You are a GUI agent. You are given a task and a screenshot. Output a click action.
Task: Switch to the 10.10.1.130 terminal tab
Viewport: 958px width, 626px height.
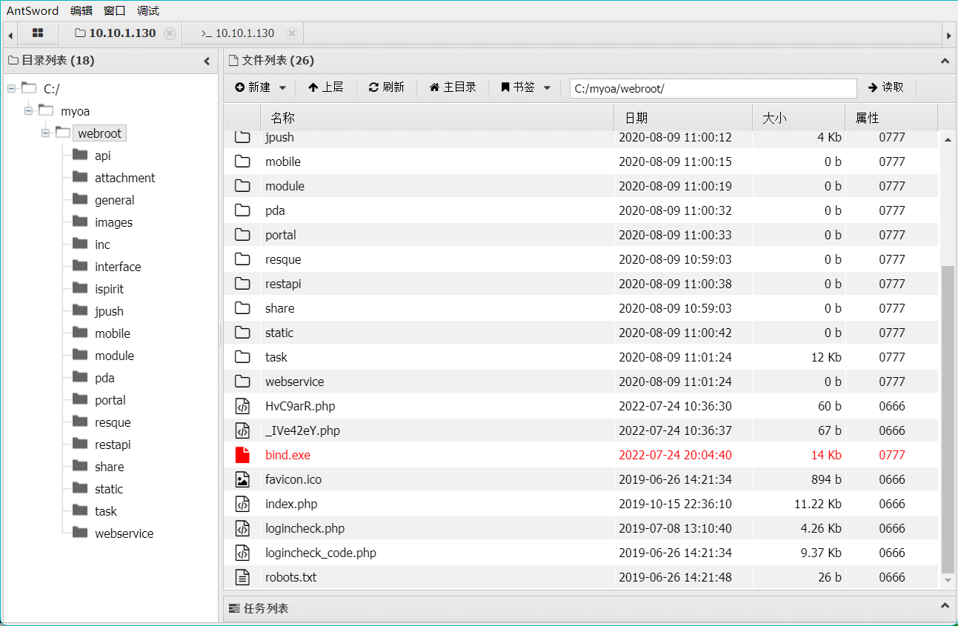click(x=238, y=33)
